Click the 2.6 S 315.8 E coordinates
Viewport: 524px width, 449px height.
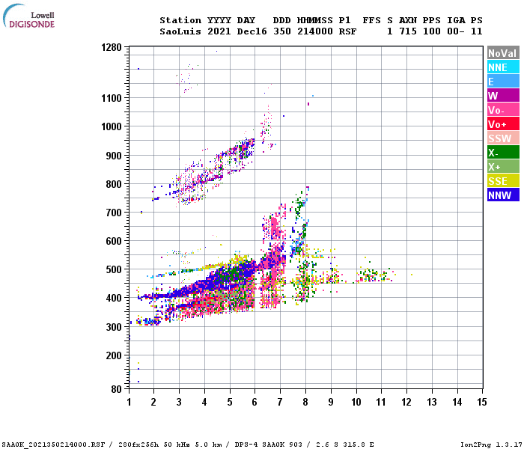[x=345, y=445]
